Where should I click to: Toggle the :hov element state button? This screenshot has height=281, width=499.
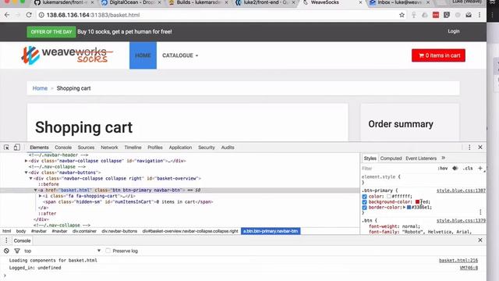tap(442, 169)
